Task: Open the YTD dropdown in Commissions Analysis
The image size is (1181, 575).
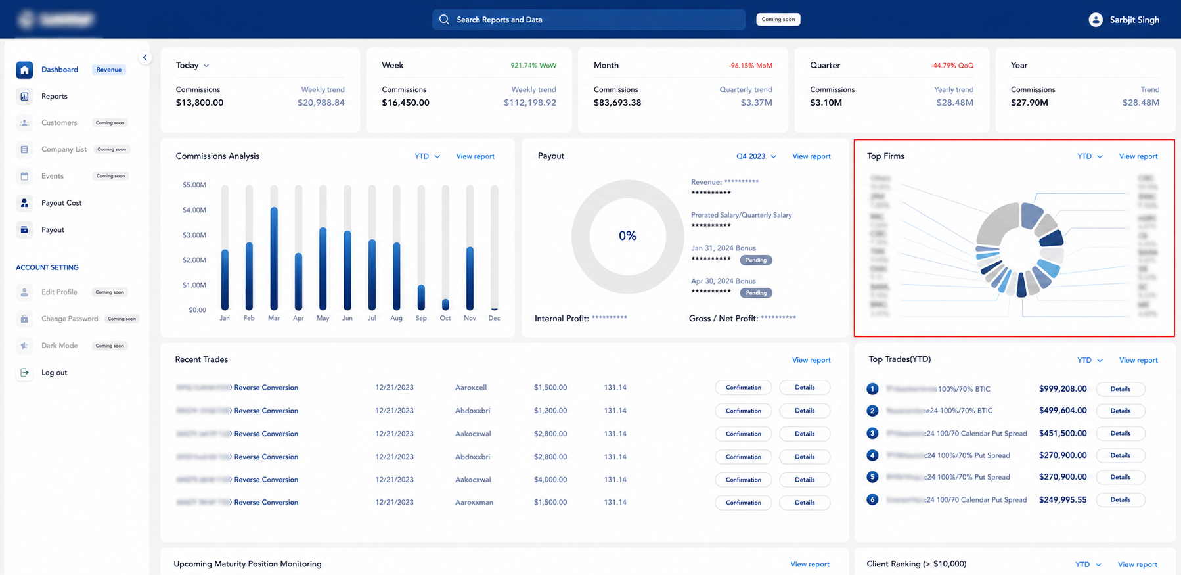Action: point(428,156)
